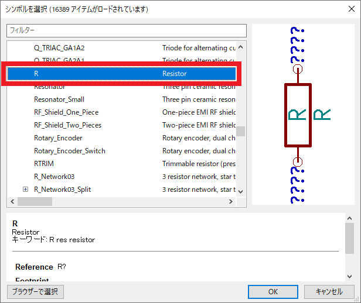Select the Rotary_Encoder_Switch symbol
Viewport: 361px width, 303px height.
click(70, 151)
